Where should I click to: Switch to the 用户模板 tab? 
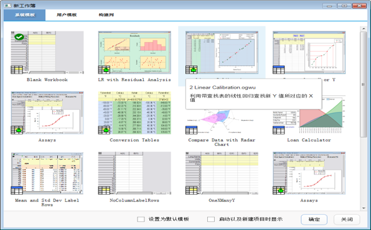click(x=67, y=15)
